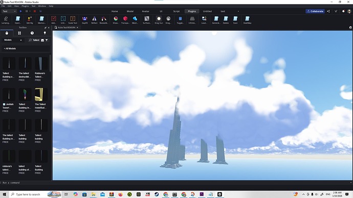Click the Edit Rig plugin icon
Viewport: 353px width, 198px height.
click(x=30, y=20)
